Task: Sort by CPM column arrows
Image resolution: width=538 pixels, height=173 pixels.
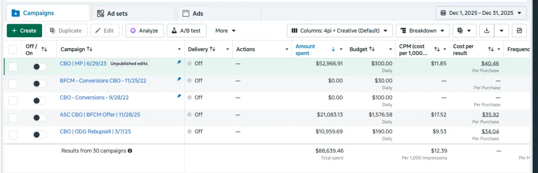Action: [437, 49]
